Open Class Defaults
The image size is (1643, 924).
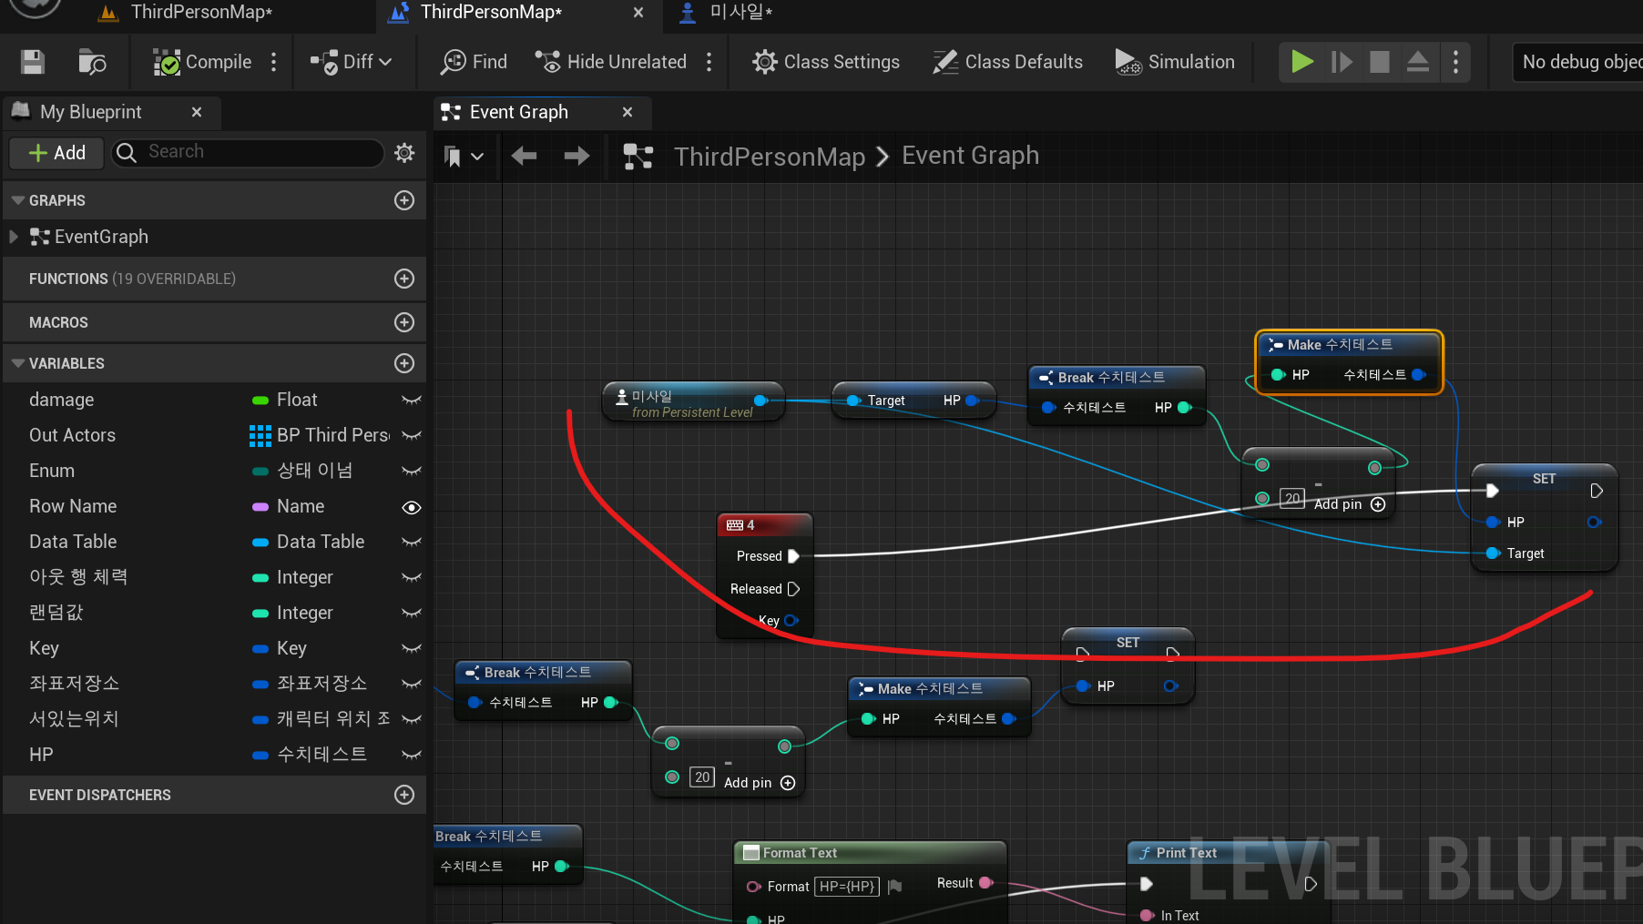(x=1007, y=62)
